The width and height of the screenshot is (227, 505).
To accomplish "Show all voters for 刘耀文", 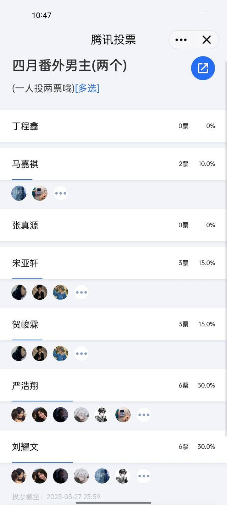I will click(144, 476).
